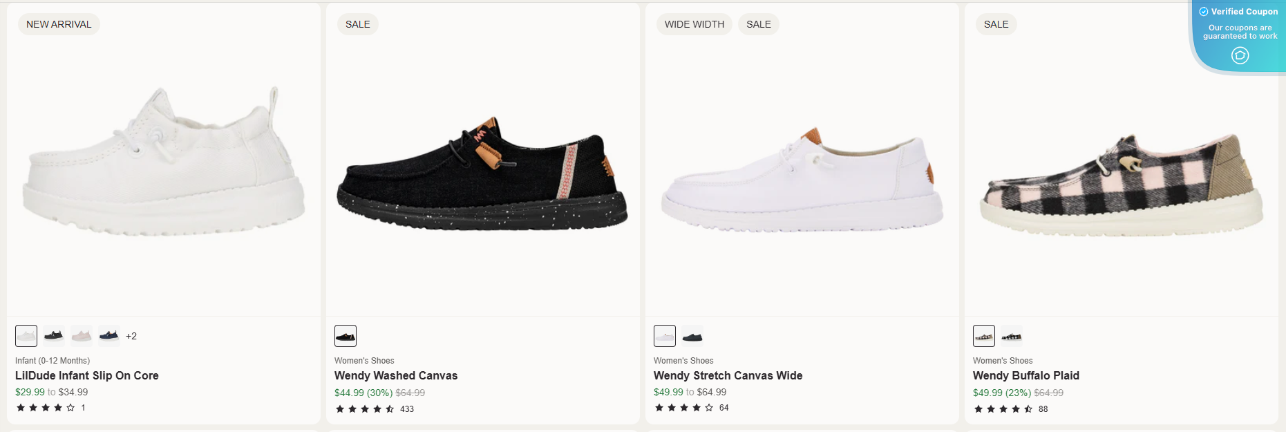Image resolution: width=1286 pixels, height=432 pixels.
Task: Choose navy swatch for LilDude Infant
Action: coord(109,336)
